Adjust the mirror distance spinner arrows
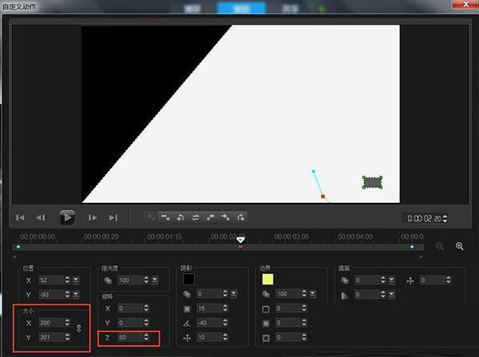The image size is (479, 357). pos(449,280)
